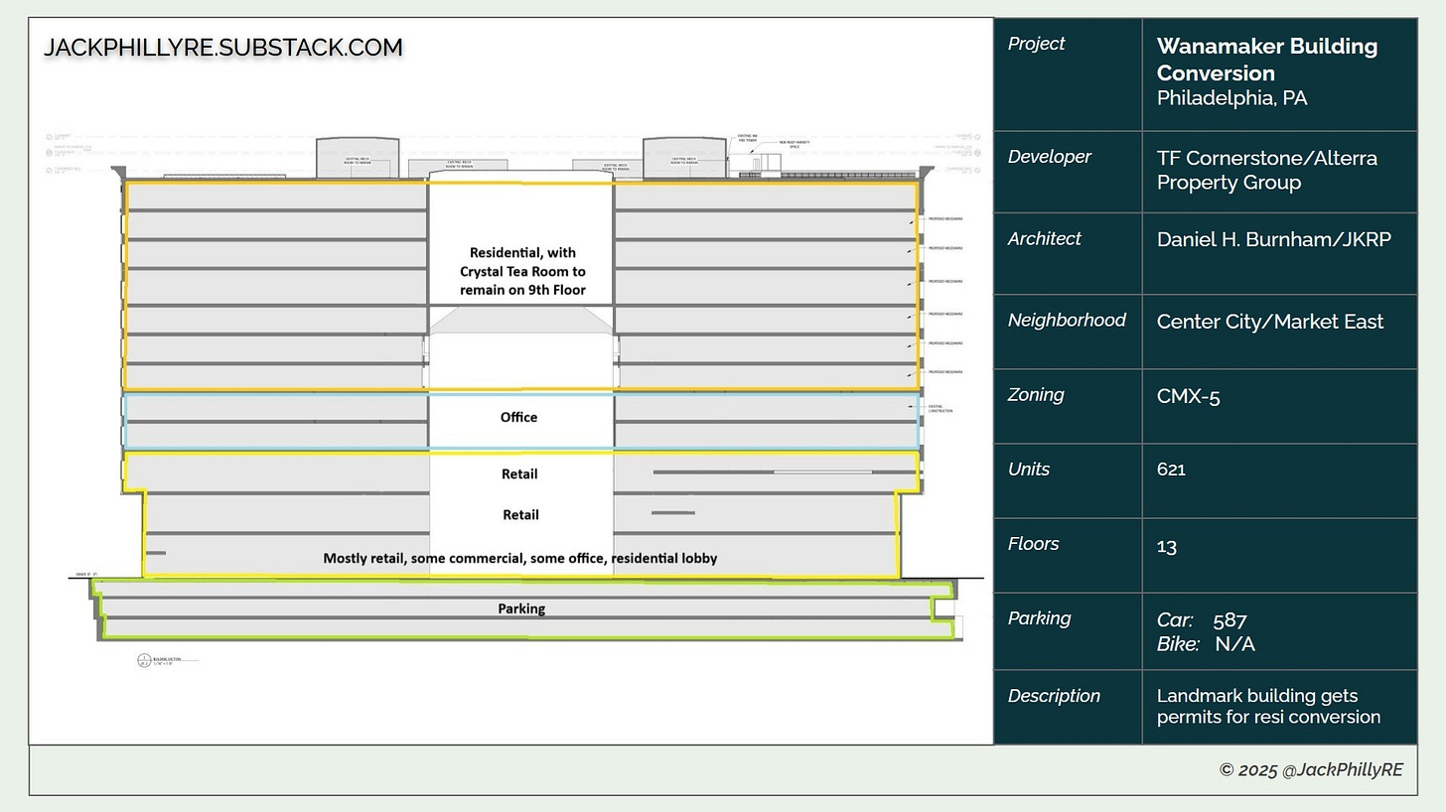Viewport: 1446px width, 812px height.
Task: Click the '© 2025 @JackPhillyRE' footer credit
Action: tap(1311, 770)
